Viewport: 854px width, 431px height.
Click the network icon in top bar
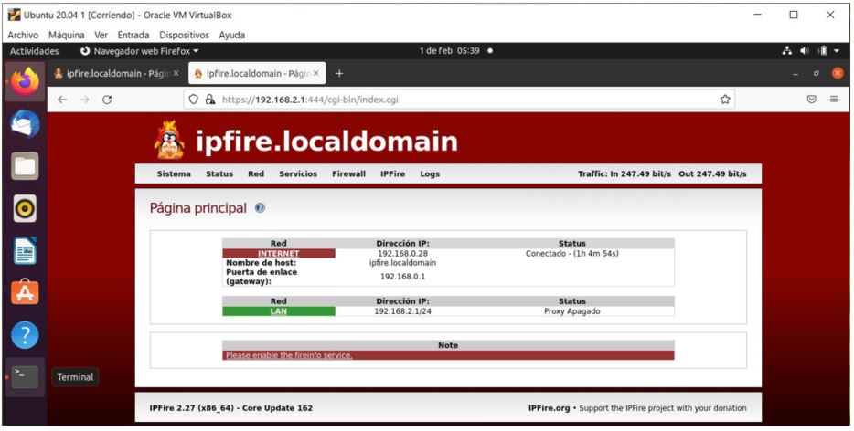pos(787,51)
